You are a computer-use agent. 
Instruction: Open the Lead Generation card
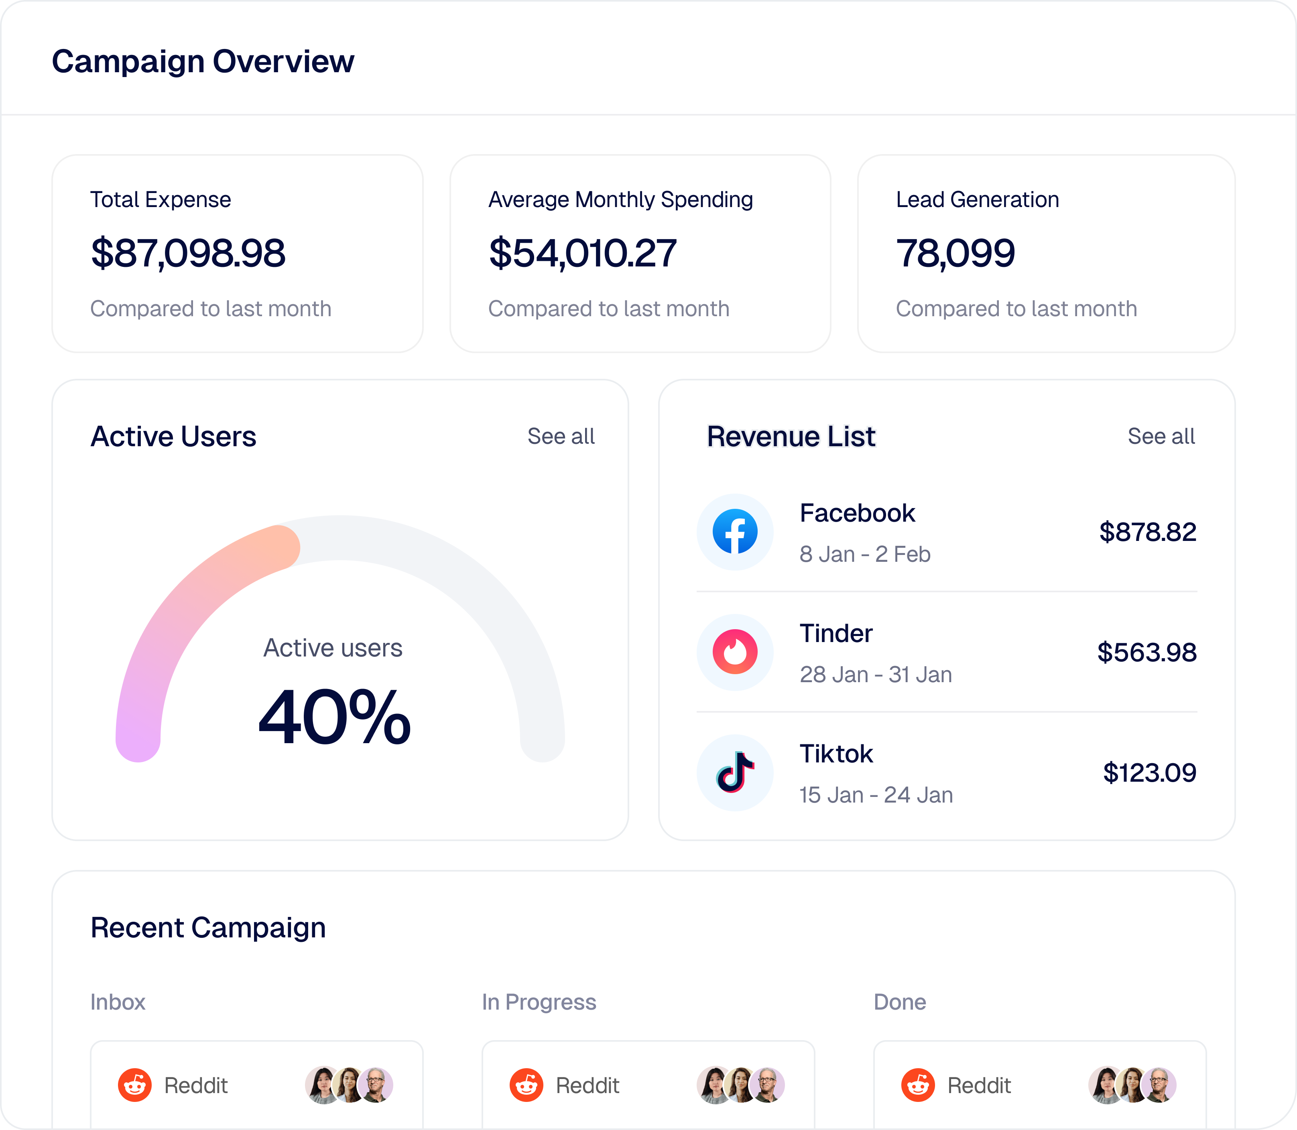1045,254
